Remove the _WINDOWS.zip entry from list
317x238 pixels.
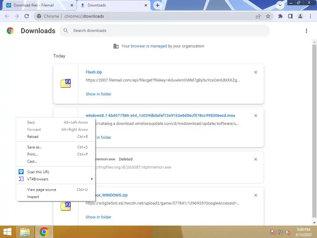click(256, 195)
